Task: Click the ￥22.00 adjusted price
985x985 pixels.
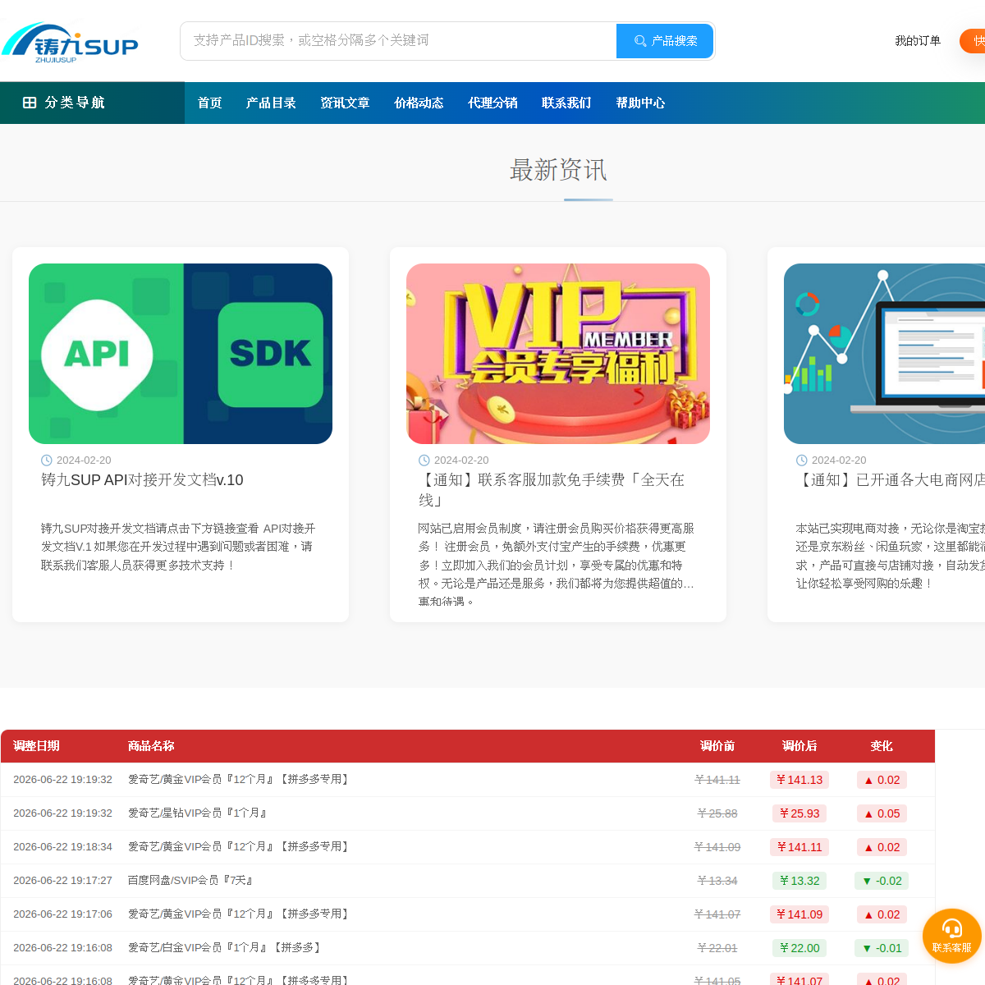Action: click(799, 948)
